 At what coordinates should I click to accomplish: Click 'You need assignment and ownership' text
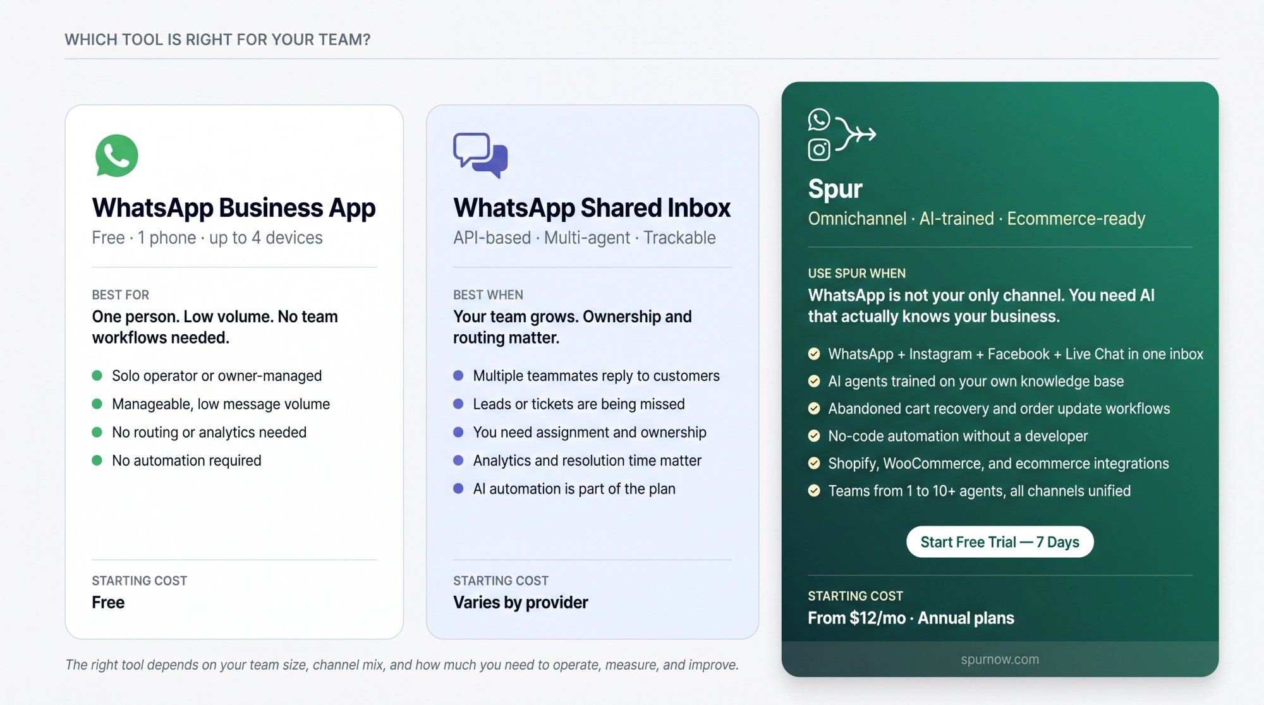pos(590,432)
